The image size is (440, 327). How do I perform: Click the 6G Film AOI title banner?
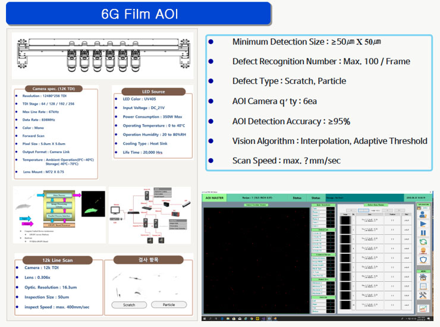[139, 14]
